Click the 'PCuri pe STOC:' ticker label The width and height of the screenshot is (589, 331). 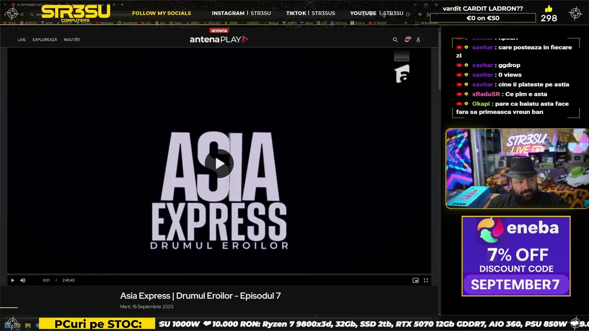coord(98,324)
